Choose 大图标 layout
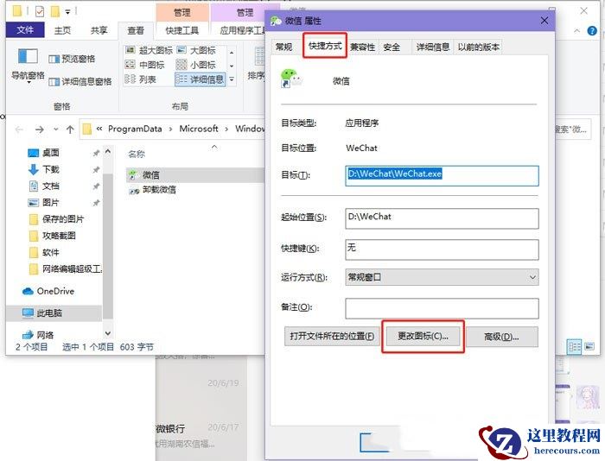The image size is (605, 461). [196, 50]
